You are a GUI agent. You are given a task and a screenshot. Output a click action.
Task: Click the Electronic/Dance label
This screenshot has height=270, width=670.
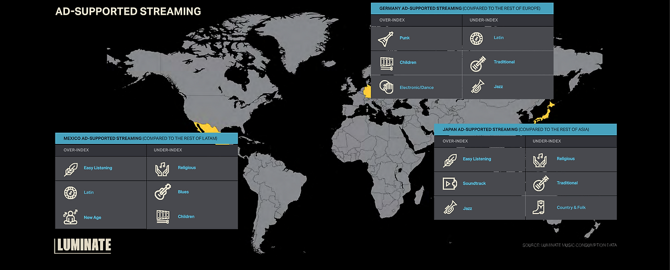tap(417, 87)
